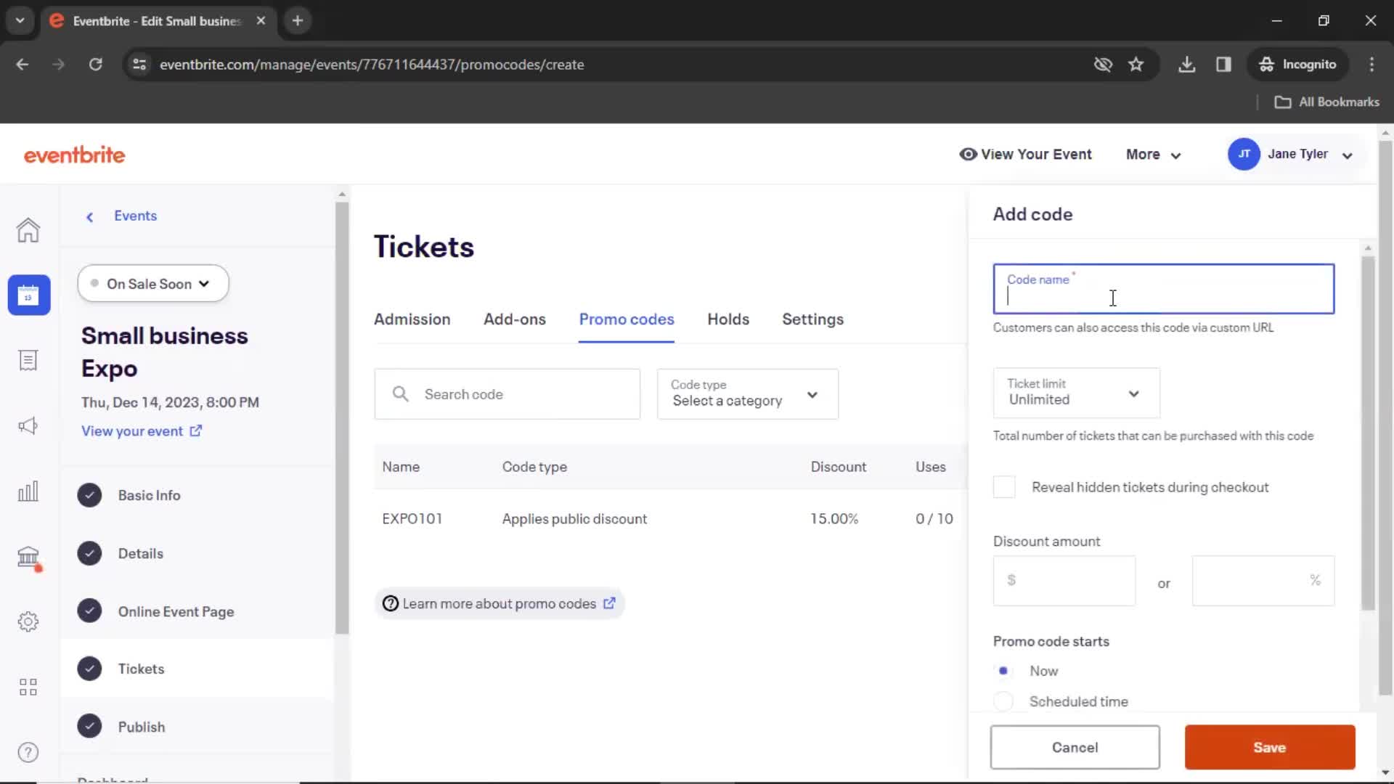
Task: Switch to the Add-ons tab
Action: pos(515,319)
